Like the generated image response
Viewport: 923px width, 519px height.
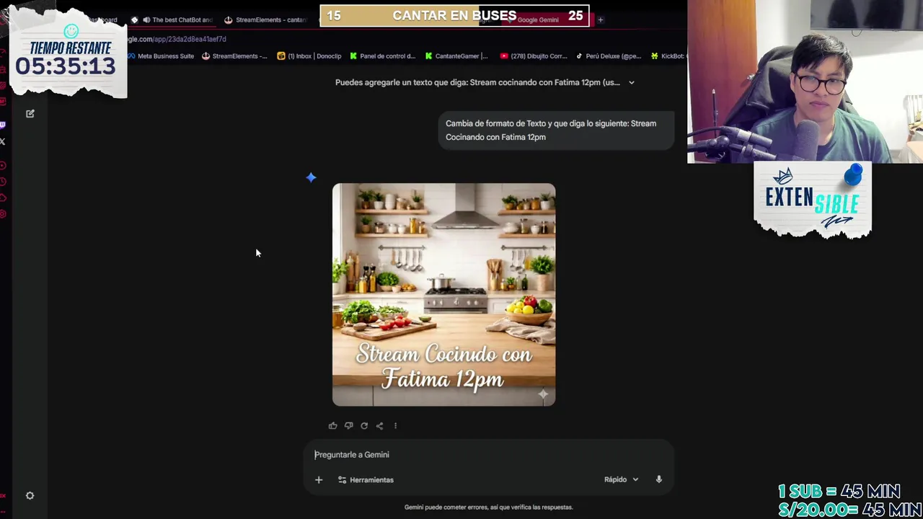[332, 426]
